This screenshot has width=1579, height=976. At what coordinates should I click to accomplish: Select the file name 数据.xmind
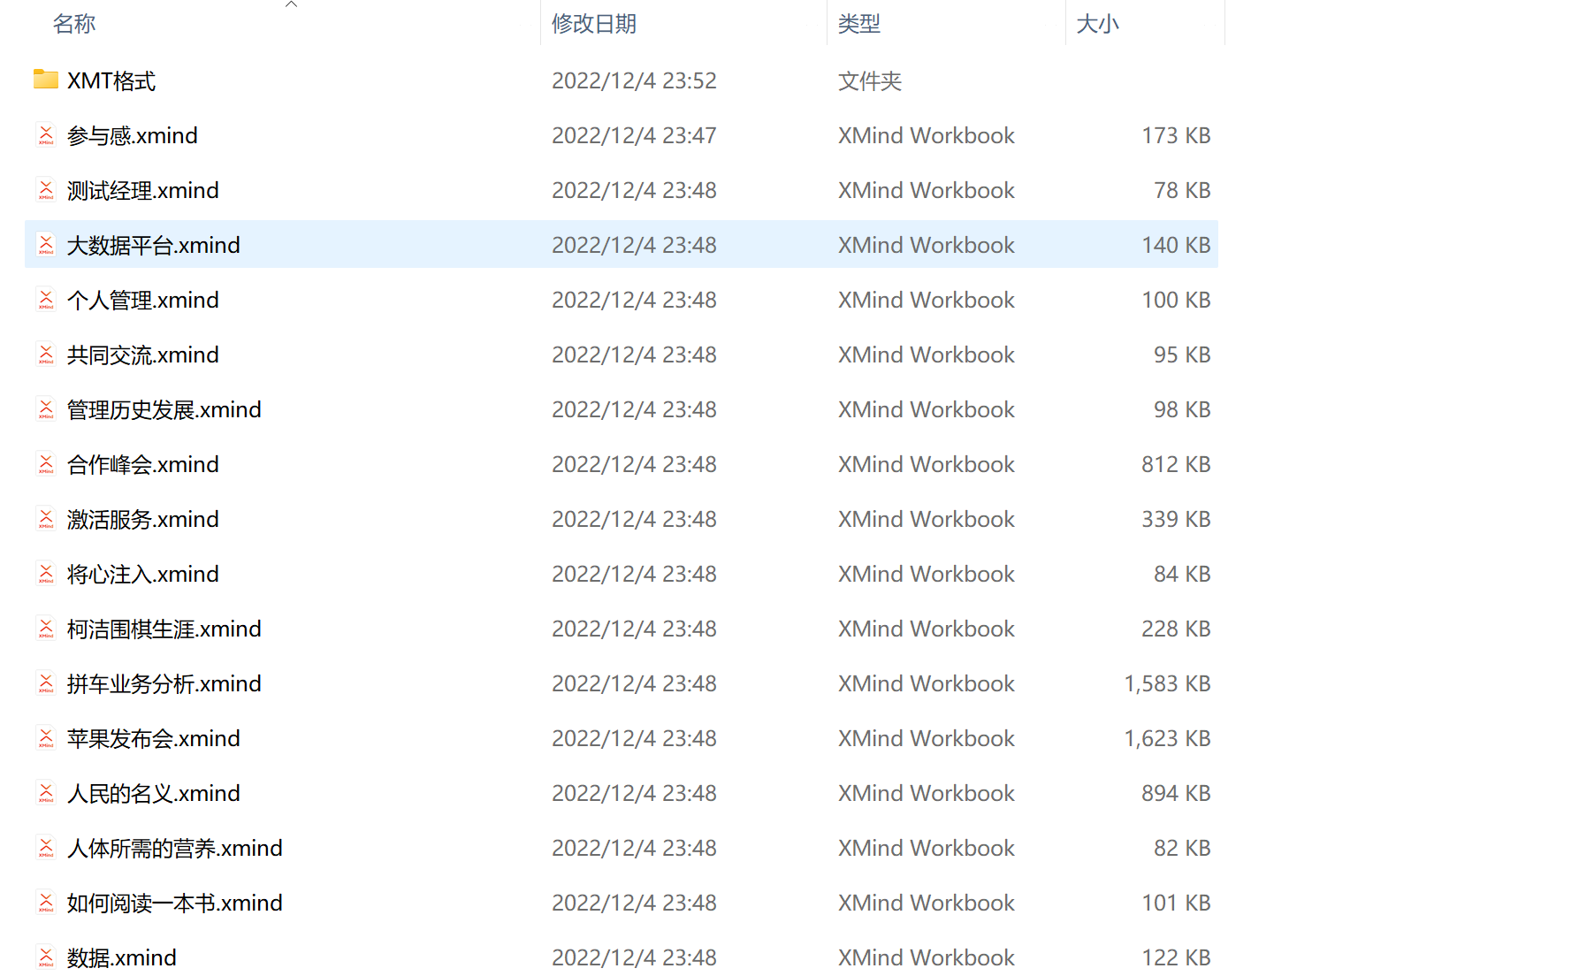pyautogui.click(x=122, y=957)
